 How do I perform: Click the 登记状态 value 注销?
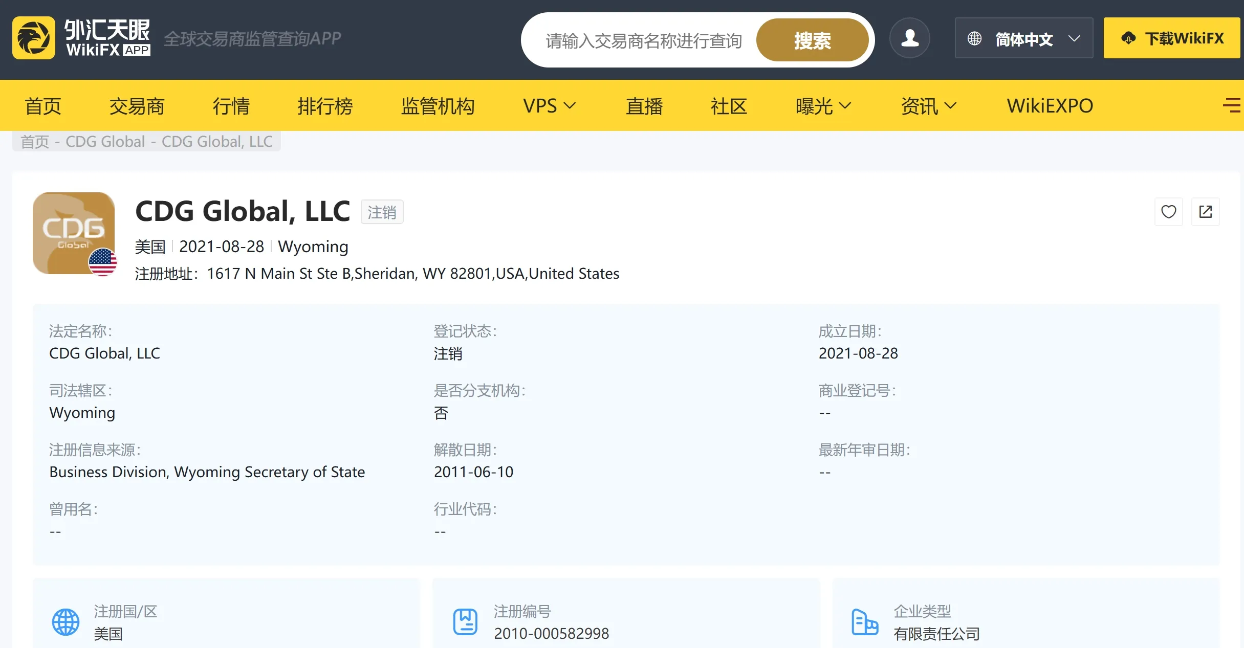[x=448, y=353]
